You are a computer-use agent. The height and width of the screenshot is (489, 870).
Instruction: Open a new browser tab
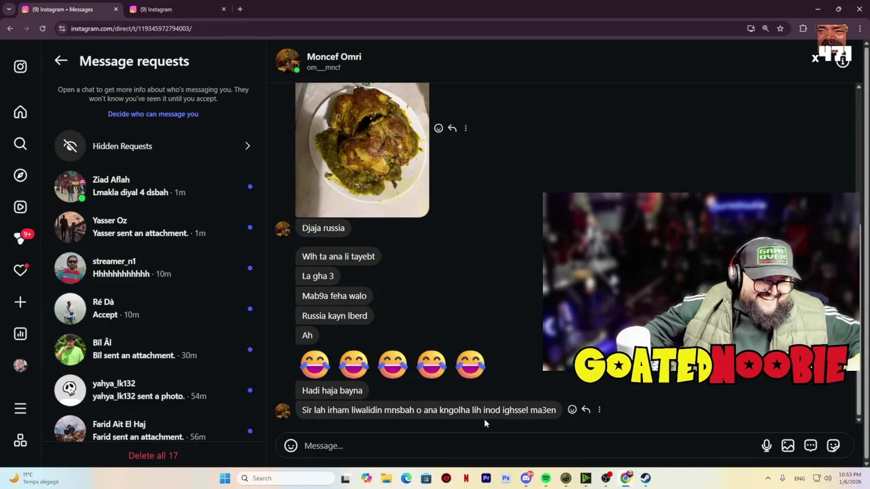pyautogui.click(x=240, y=10)
